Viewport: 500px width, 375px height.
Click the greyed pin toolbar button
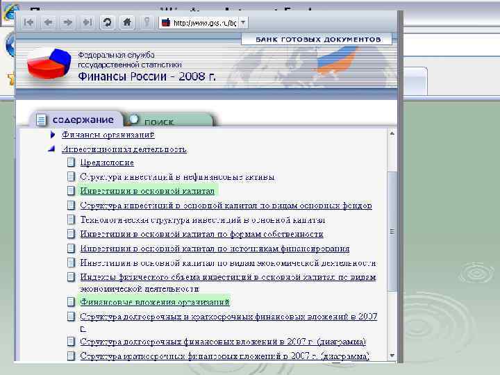click(147, 22)
